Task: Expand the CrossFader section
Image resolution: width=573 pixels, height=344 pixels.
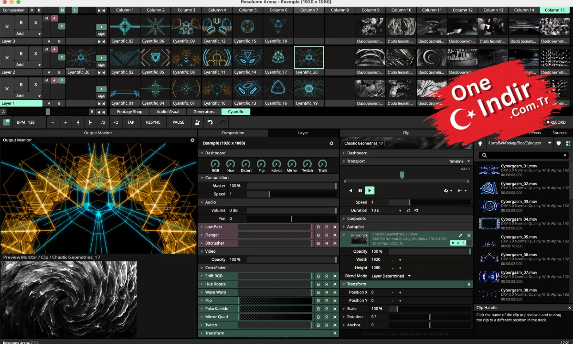Action: tap(202, 268)
